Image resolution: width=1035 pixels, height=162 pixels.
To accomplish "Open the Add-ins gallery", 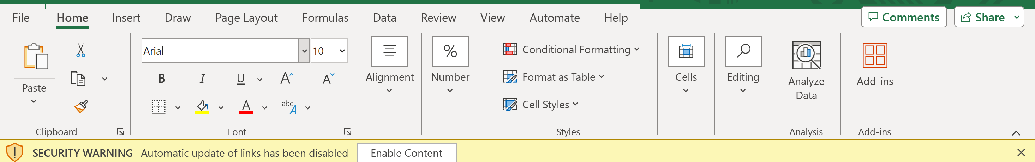I will pos(875,64).
